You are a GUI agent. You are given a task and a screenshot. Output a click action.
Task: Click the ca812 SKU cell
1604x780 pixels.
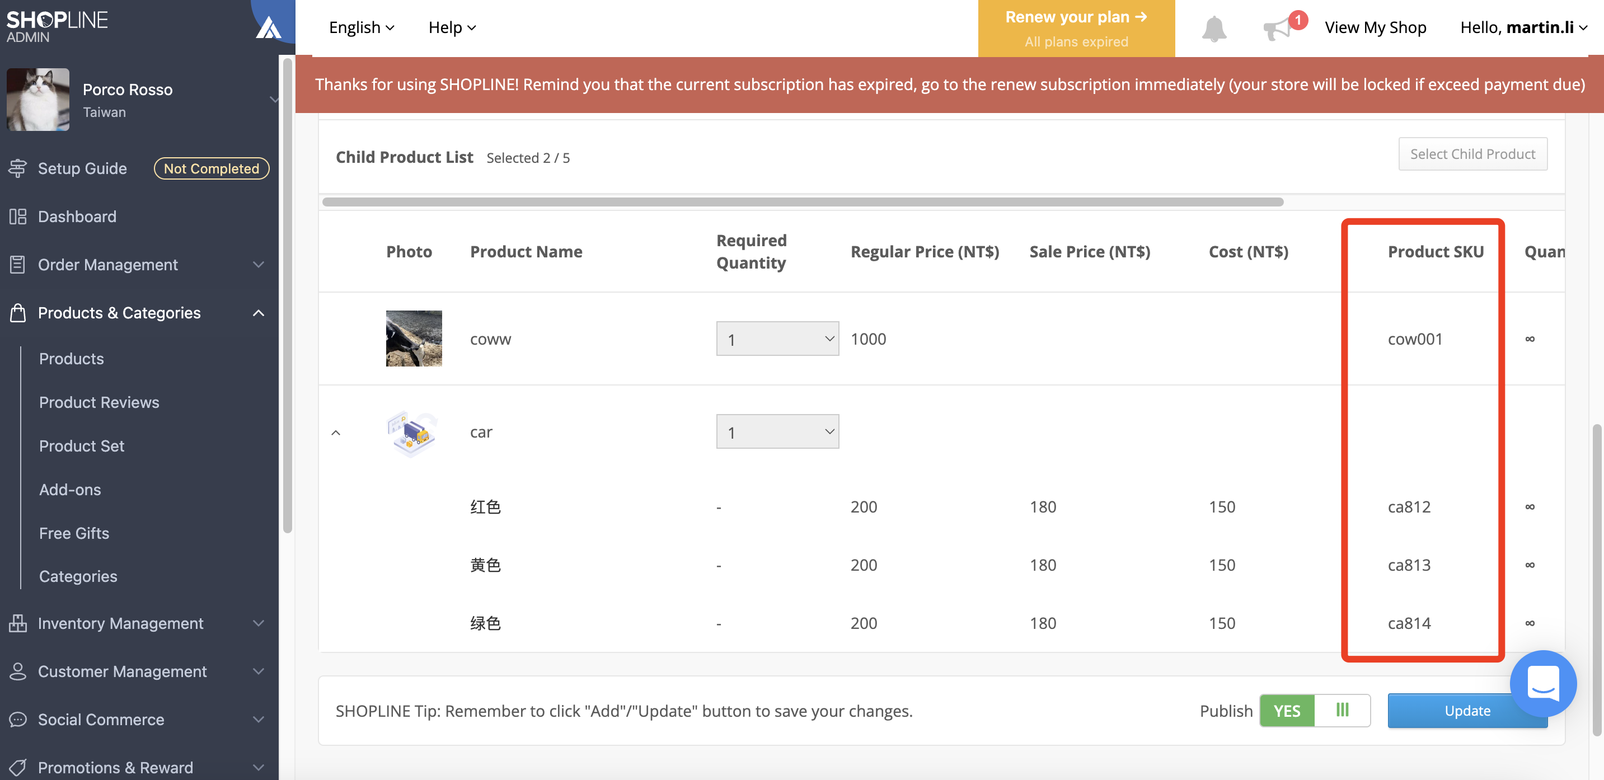[1409, 507]
